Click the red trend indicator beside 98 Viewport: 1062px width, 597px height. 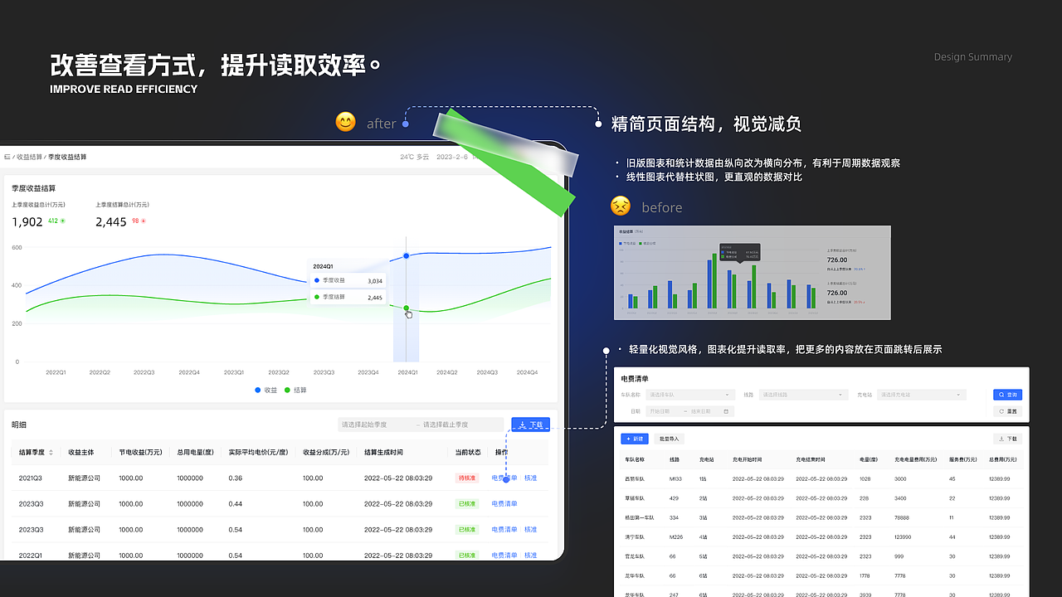[144, 221]
